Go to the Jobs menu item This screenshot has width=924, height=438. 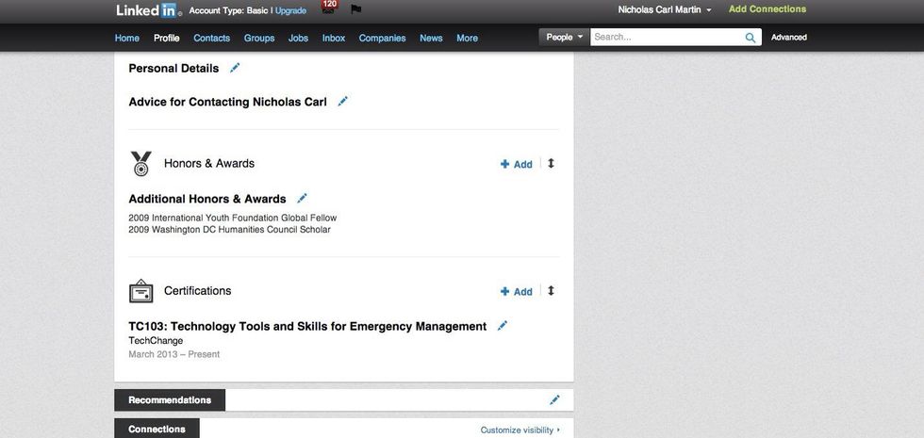coord(298,38)
